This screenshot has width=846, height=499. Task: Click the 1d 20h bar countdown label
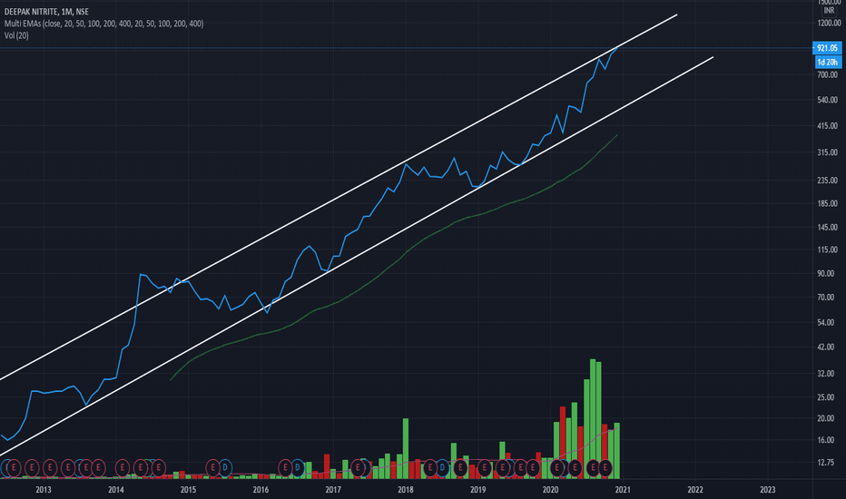click(827, 62)
